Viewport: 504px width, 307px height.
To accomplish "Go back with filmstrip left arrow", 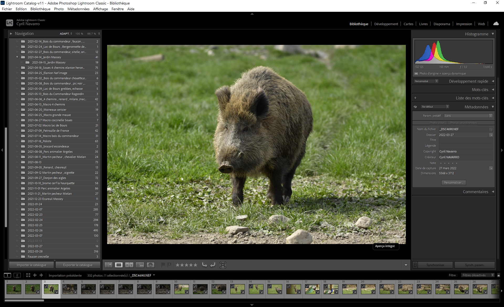I will (x=35, y=275).
